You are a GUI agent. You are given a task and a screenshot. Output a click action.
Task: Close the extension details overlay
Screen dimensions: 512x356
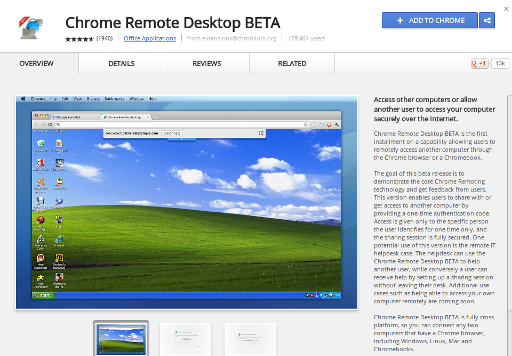point(506,9)
